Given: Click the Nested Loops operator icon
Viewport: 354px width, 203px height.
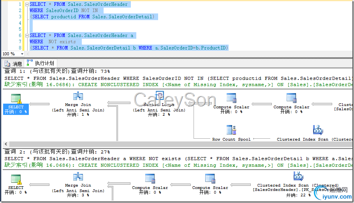Looking at the screenshot, I should point(159,96).
